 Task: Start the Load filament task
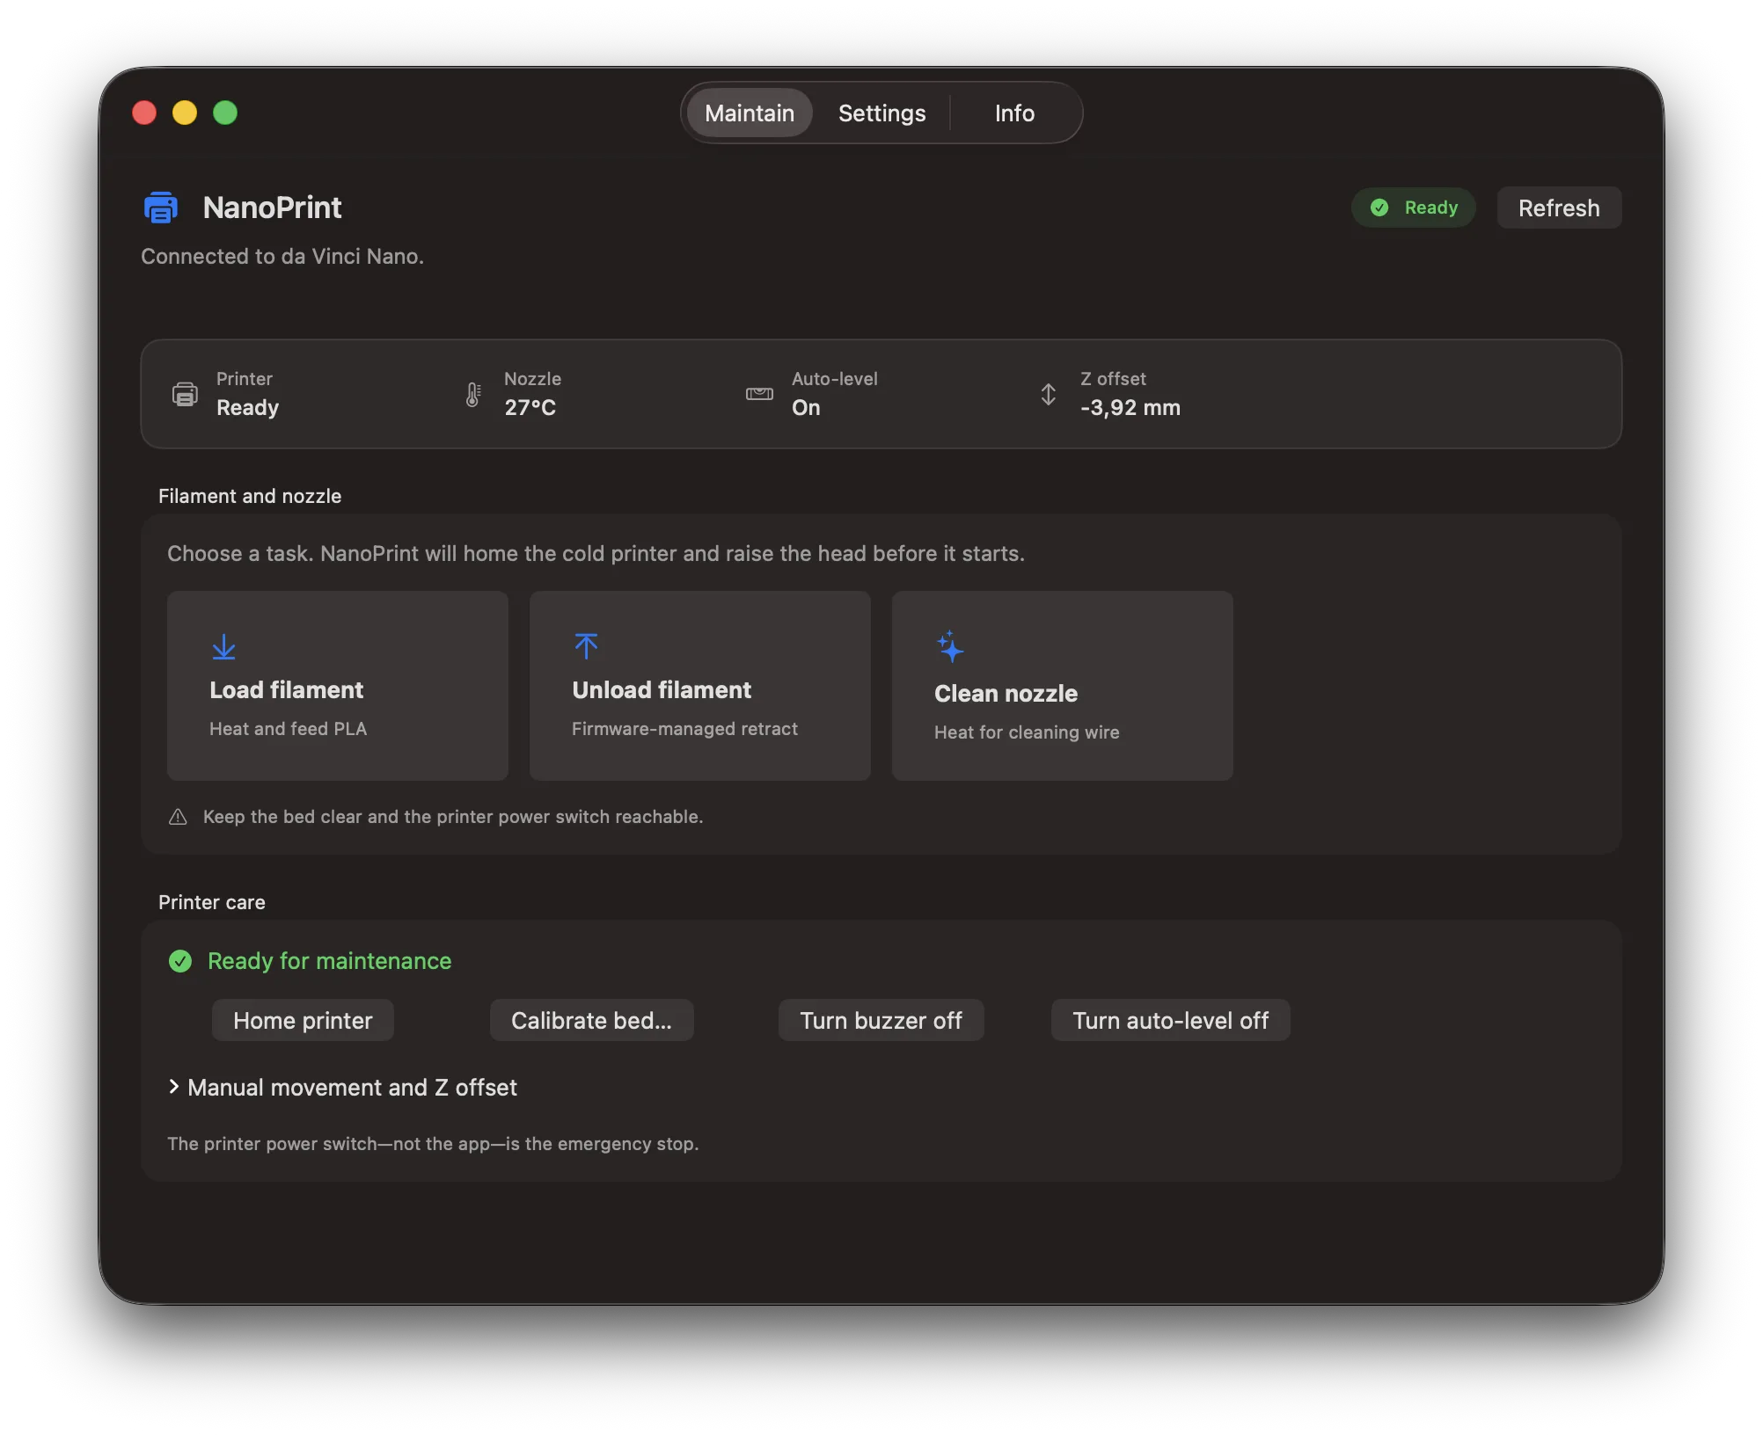click(338, 686)
